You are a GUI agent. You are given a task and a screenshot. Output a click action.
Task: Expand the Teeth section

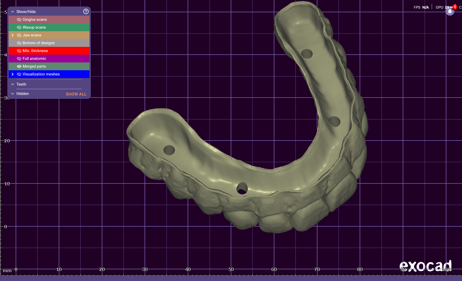13,84
